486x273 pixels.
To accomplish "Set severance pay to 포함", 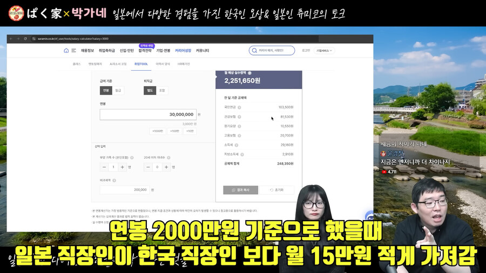I will click(162, 91).
